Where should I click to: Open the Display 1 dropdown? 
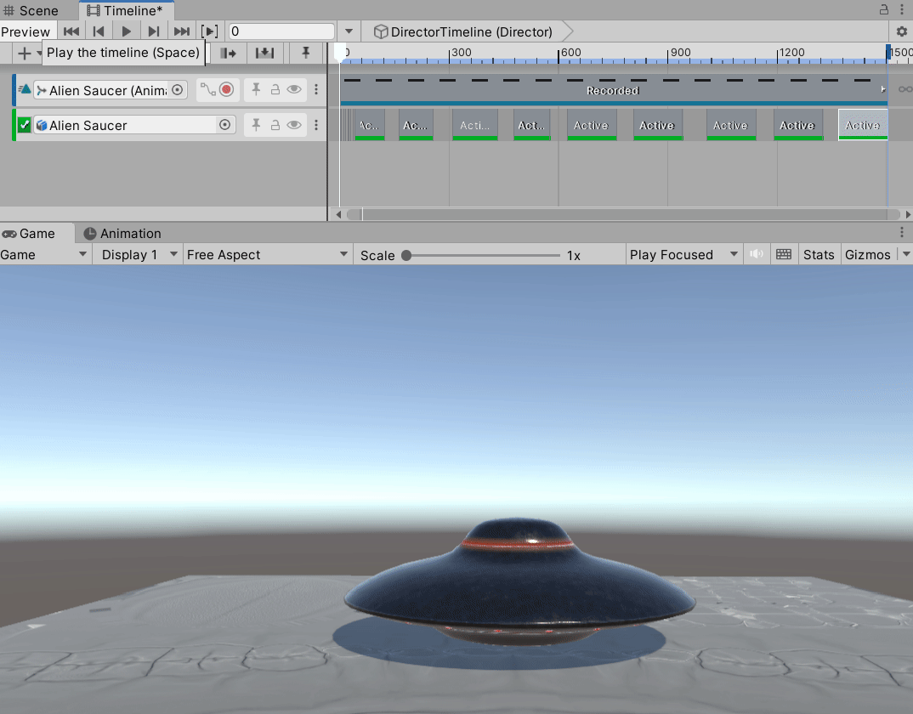[136, 253]
